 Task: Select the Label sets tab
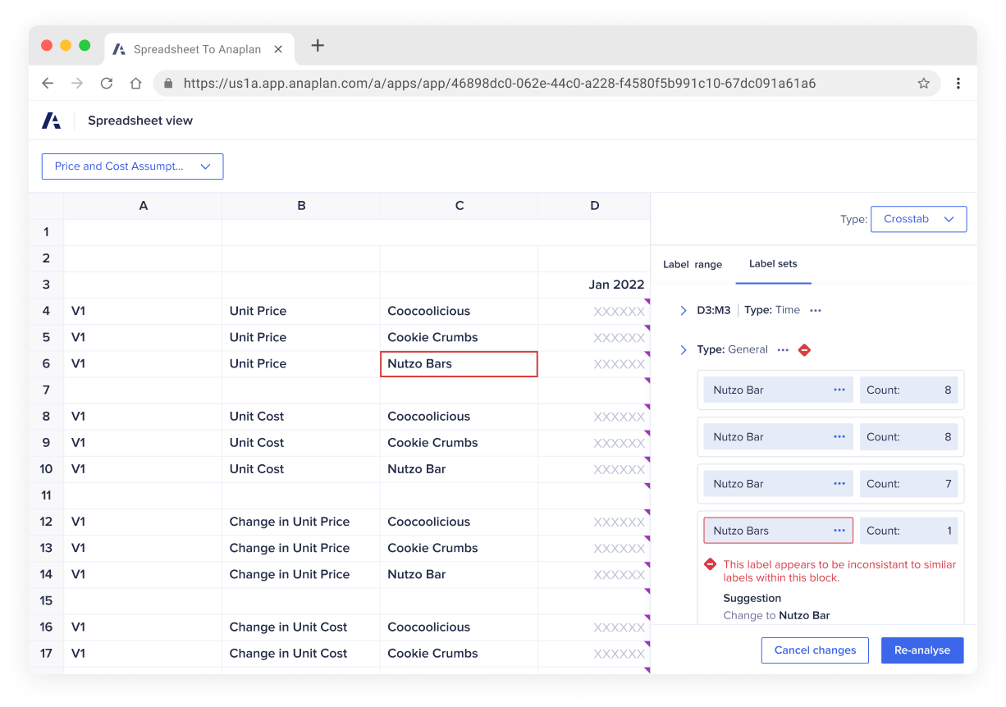773,263
